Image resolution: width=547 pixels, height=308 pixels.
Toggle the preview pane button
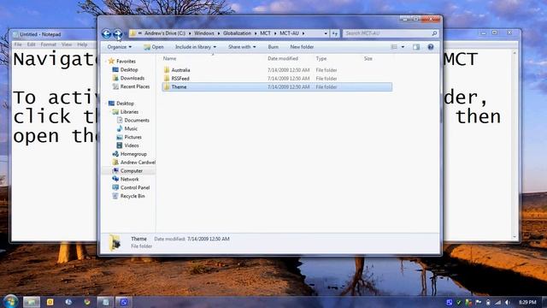tap(416, 47)
